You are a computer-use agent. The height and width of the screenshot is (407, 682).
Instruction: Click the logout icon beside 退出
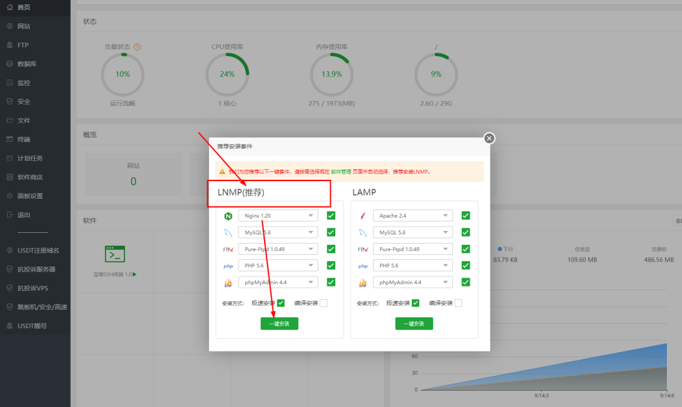click(9, 215)
